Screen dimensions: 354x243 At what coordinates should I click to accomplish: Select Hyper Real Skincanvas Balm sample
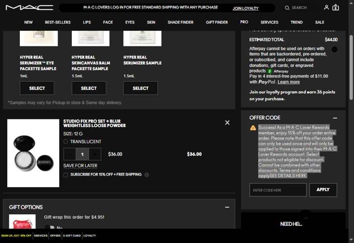[88, 88]
